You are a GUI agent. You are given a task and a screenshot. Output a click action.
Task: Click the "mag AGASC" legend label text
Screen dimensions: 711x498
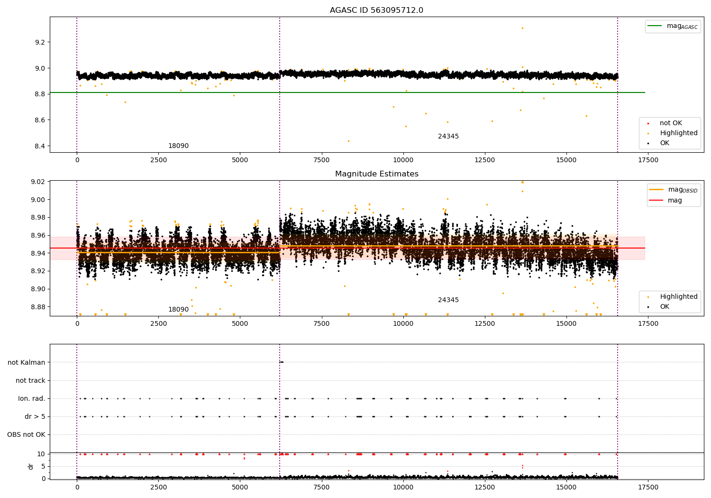682,26
